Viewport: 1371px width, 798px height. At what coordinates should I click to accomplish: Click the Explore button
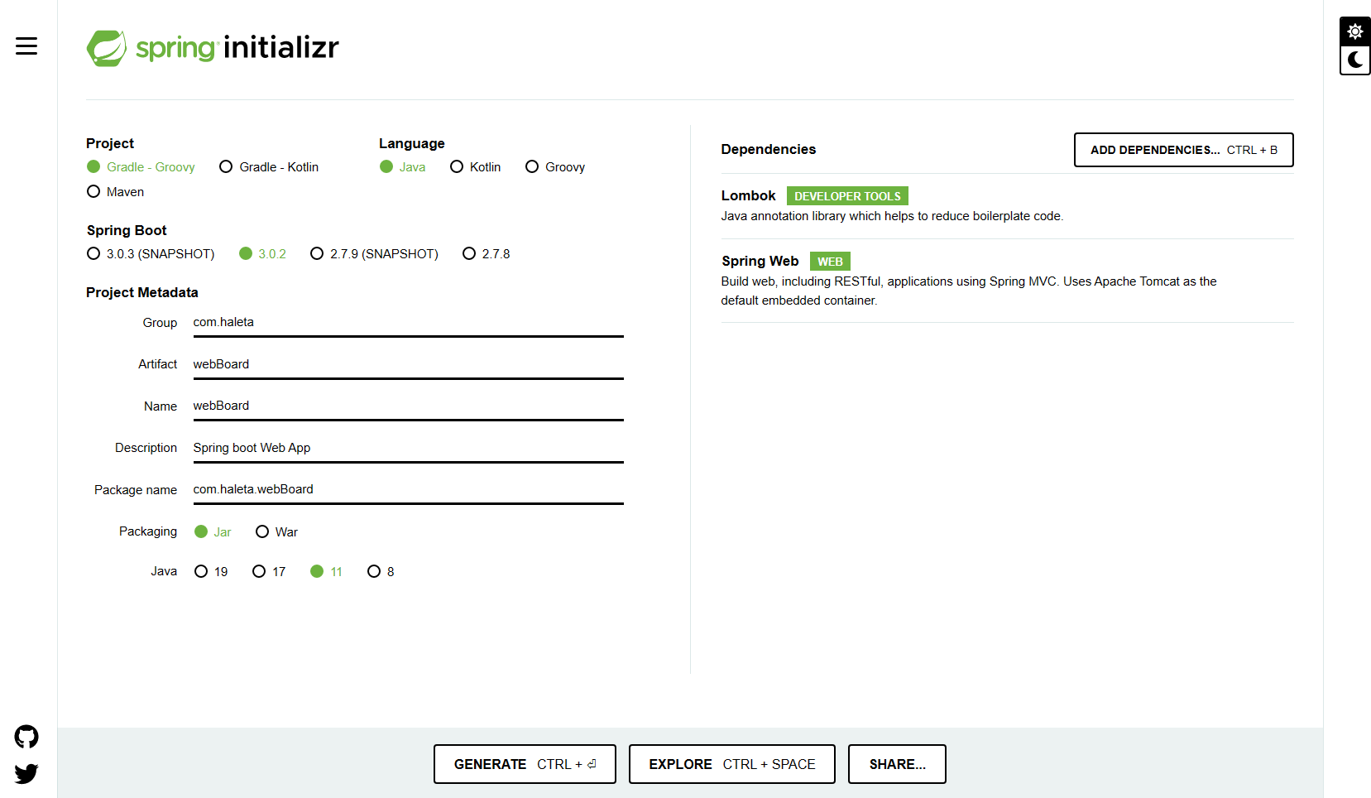[732, 764]
